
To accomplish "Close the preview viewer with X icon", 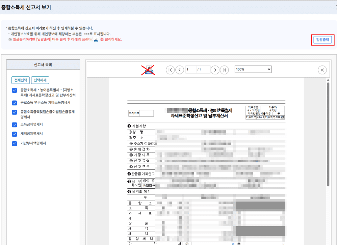I will (322, 70).
